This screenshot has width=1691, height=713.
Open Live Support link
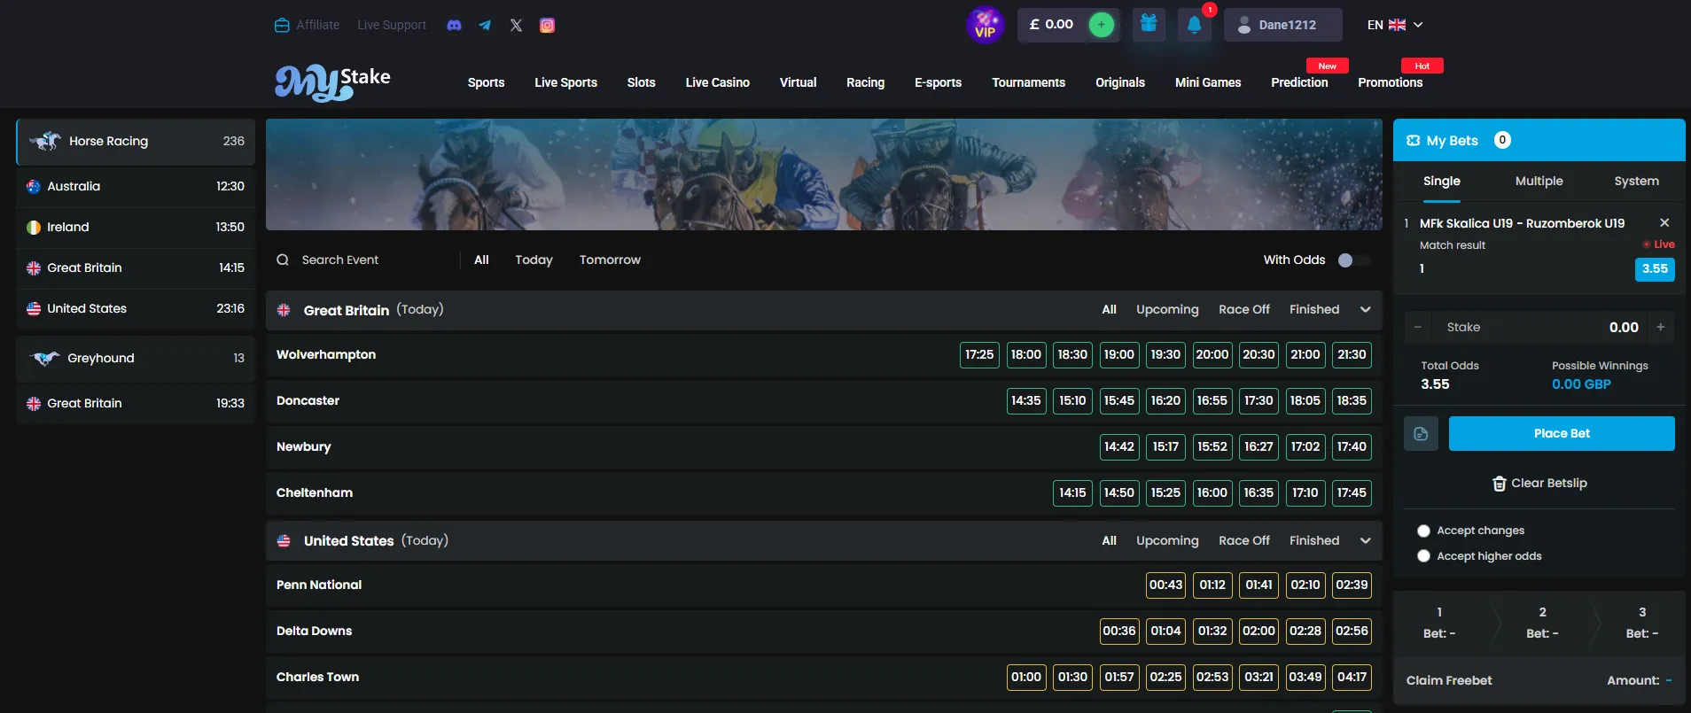point(392,25)
